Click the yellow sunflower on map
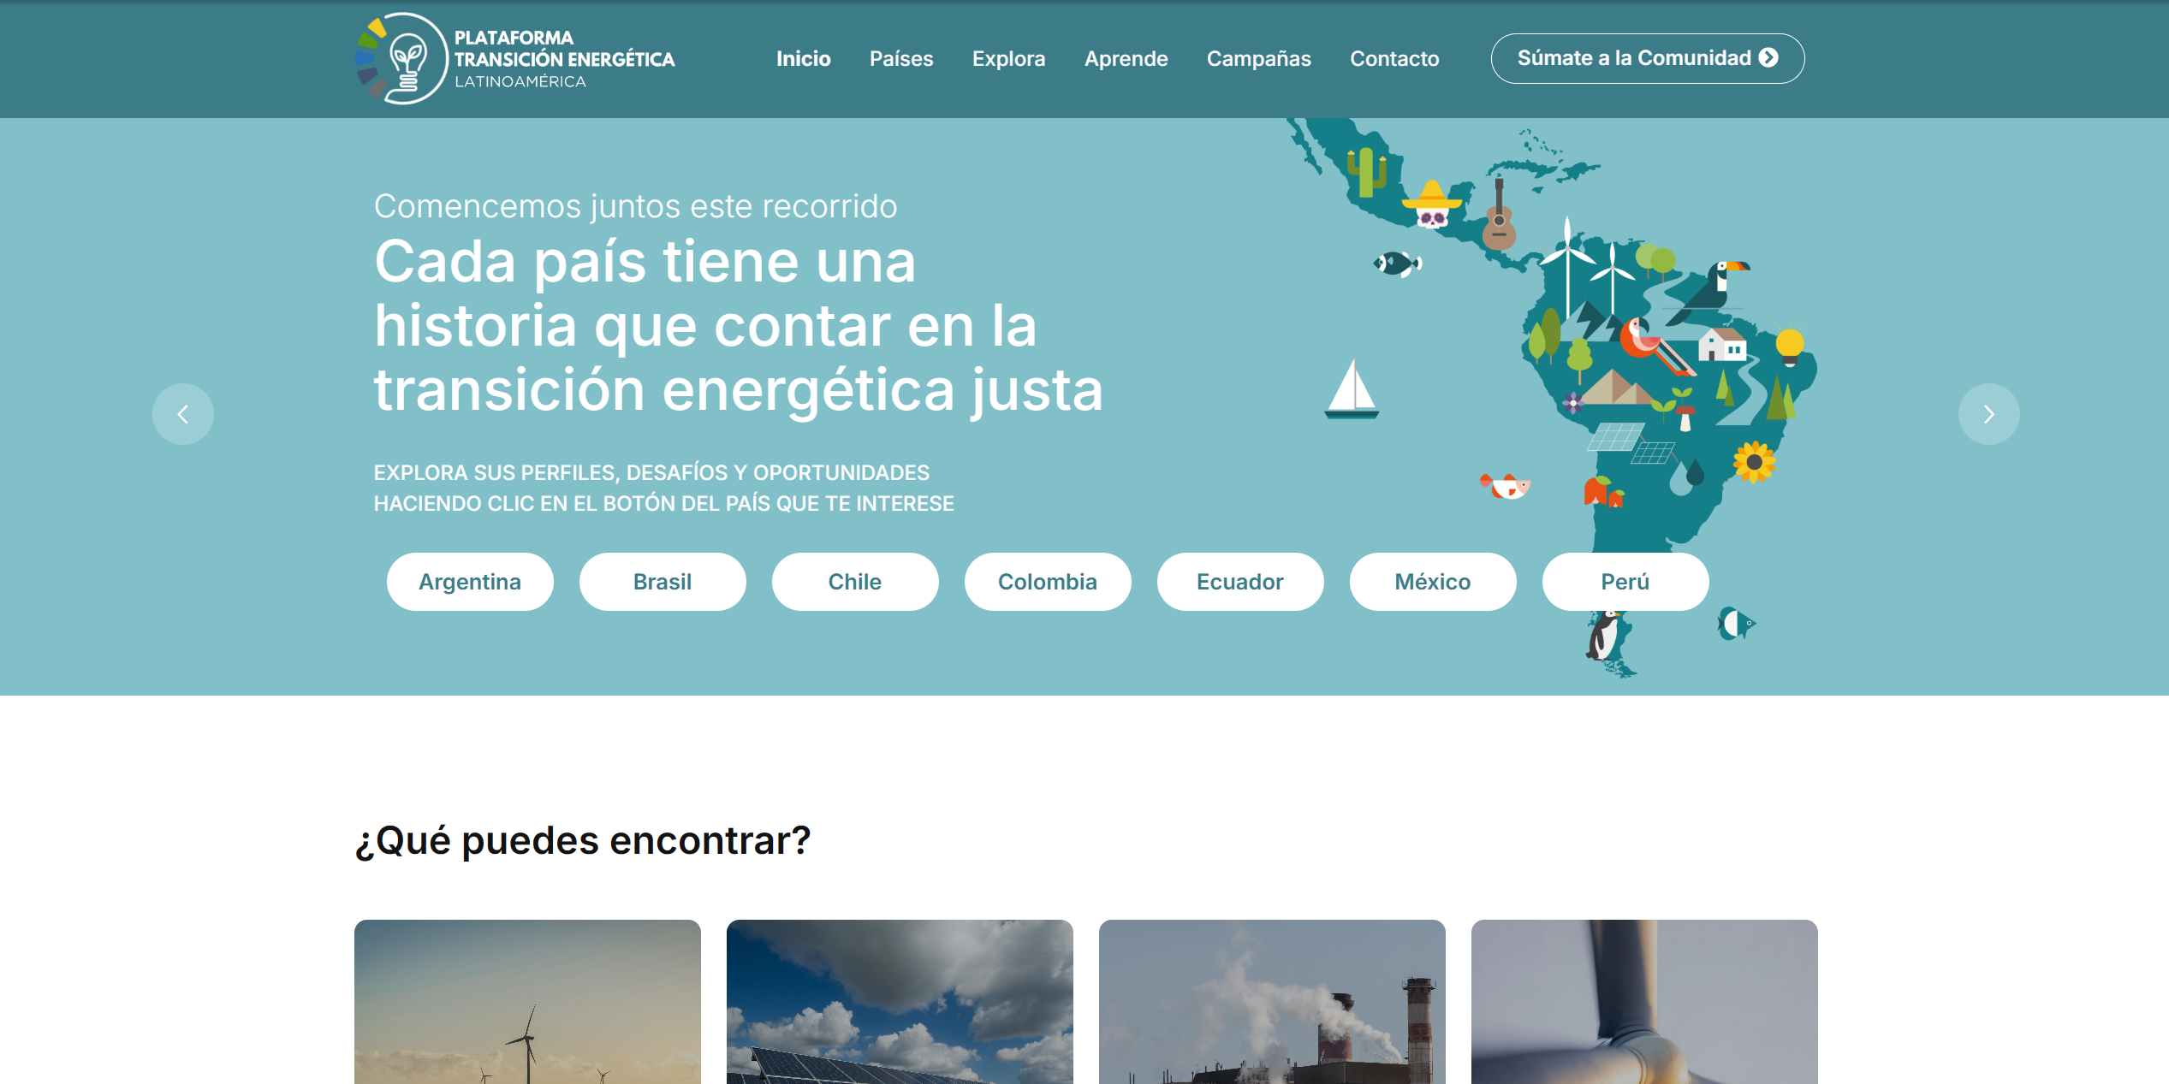 click(x=1754, y=462)
